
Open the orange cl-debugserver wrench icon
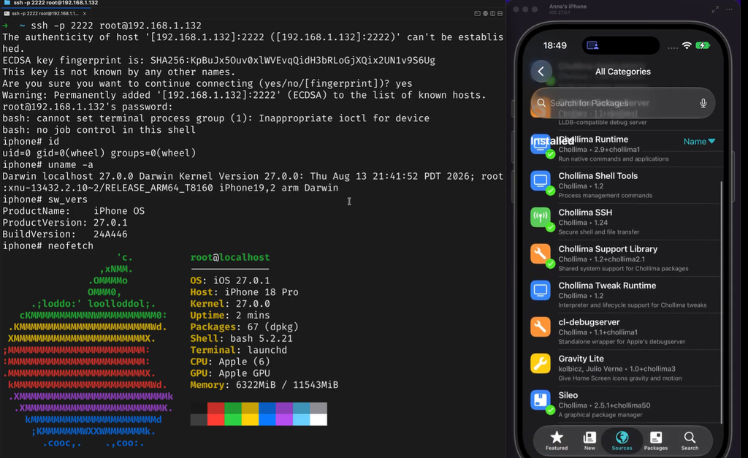541,327
